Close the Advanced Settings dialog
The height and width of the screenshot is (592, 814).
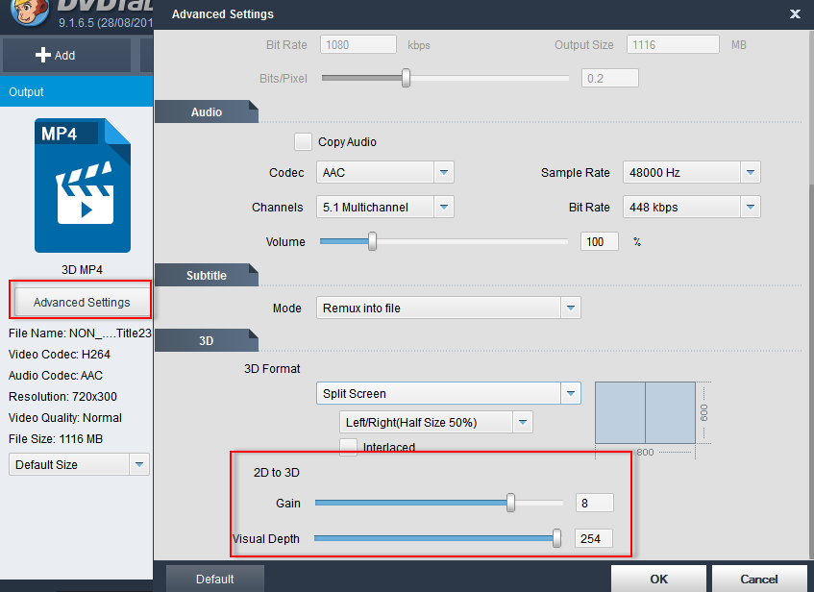pyautogui.click(x=794, y=14)
